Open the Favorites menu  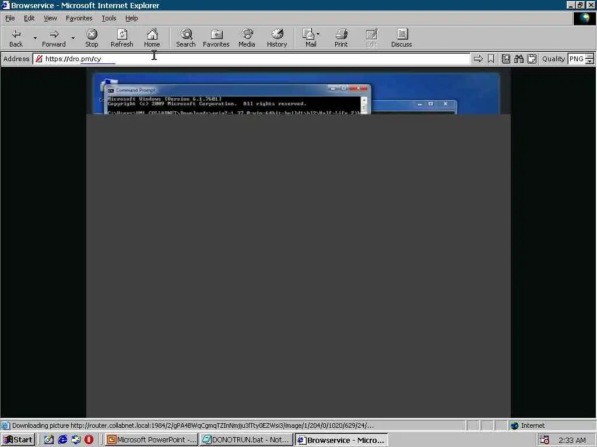tap(79, 18)
